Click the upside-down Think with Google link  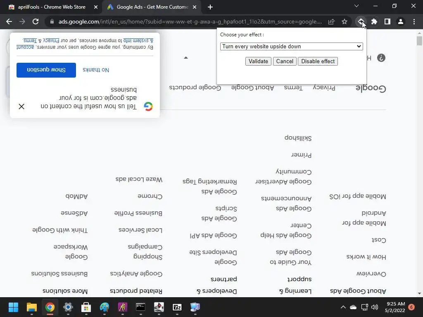click(x=60, y=230)
